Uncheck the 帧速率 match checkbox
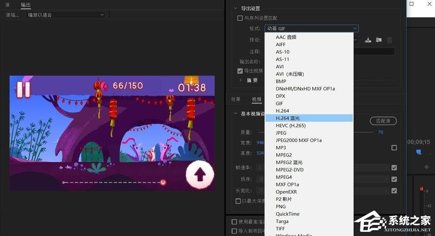Image resolution: width=435 pixels, height=236 pixels. 394,168
